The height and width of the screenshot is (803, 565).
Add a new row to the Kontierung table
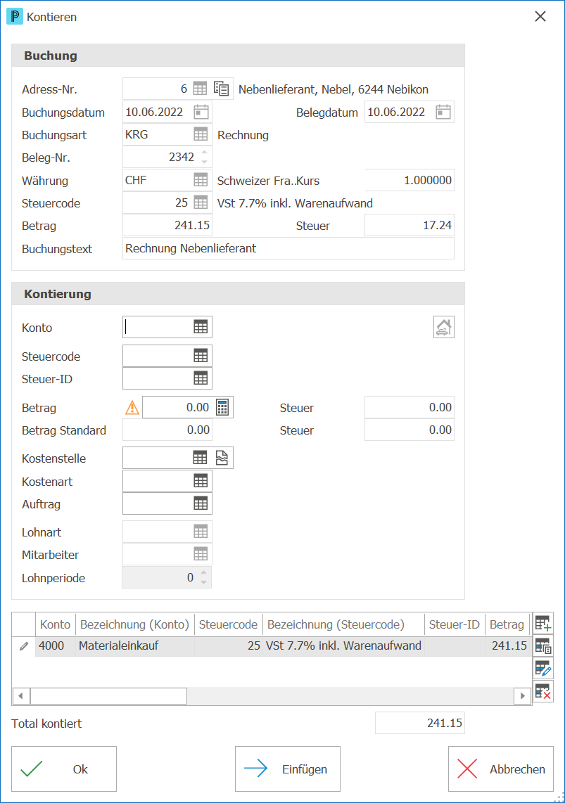tap(543, 623)
